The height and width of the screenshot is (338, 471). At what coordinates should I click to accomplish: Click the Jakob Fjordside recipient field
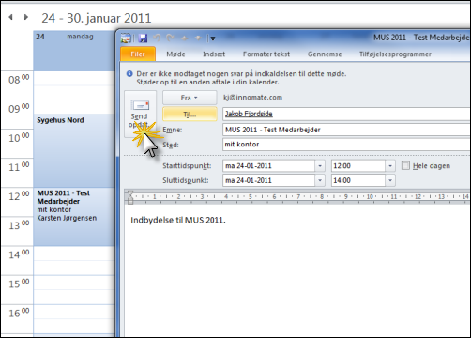tap(346, 114)
